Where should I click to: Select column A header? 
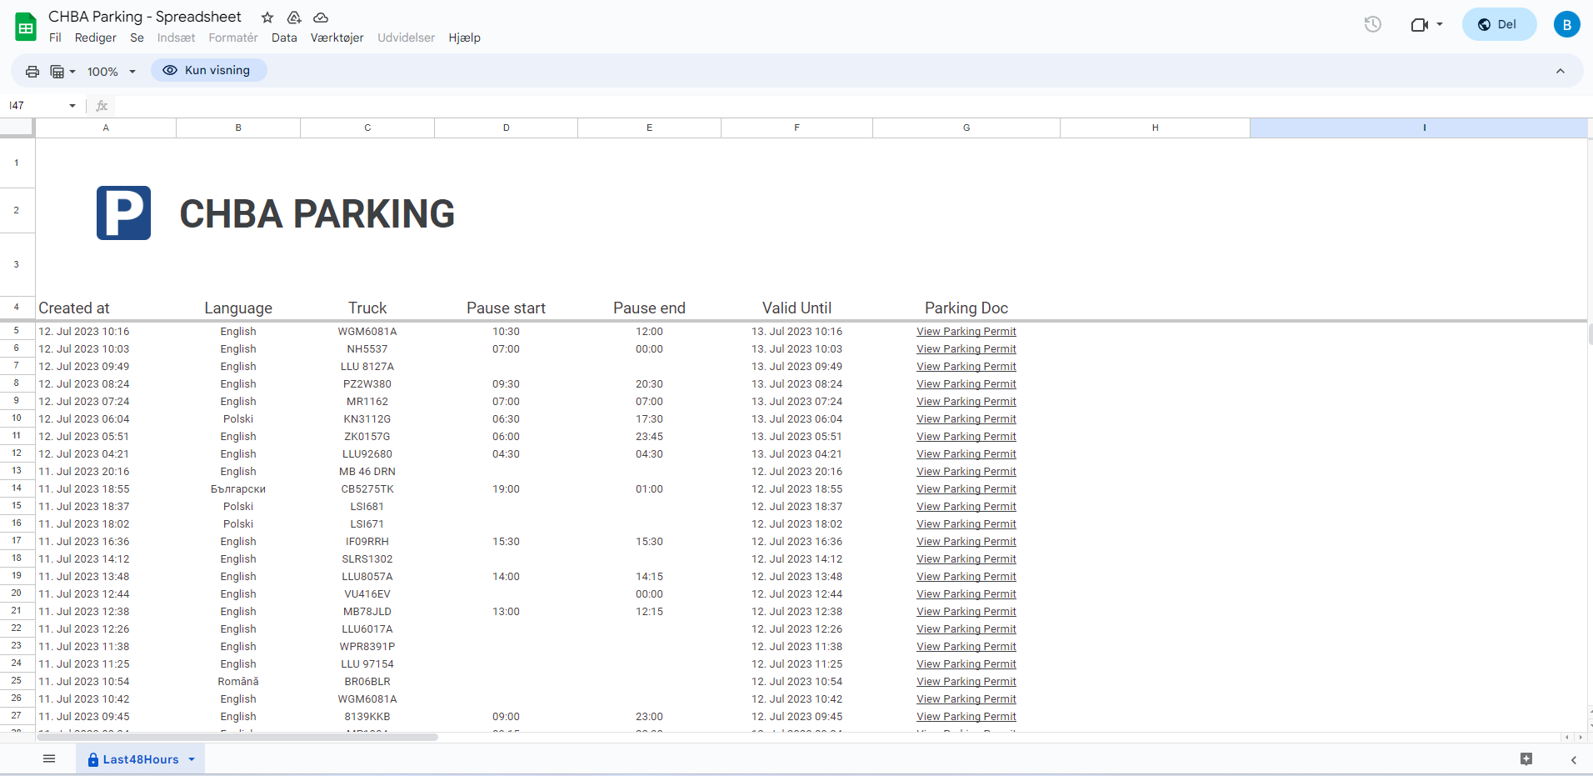(x=106, y=128)
